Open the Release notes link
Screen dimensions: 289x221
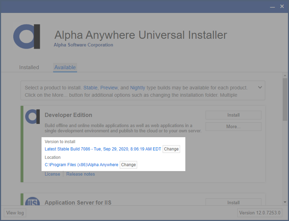81,174
